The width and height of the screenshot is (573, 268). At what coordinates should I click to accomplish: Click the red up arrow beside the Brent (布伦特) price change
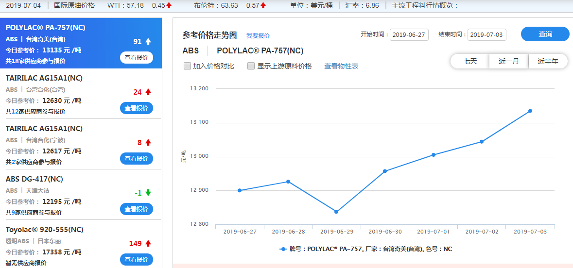click(263, 5)
